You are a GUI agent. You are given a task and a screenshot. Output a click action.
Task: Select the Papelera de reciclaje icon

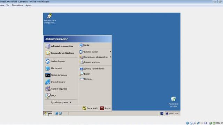pos(174,102)
